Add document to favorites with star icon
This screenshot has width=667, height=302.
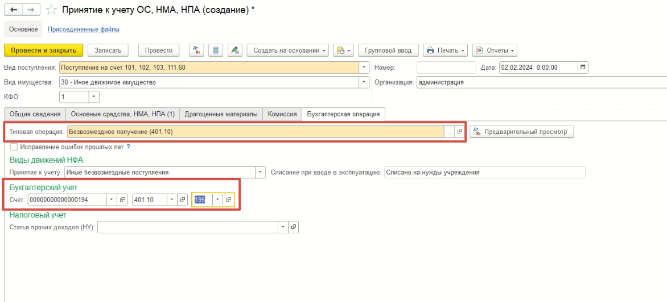(51, 10)
